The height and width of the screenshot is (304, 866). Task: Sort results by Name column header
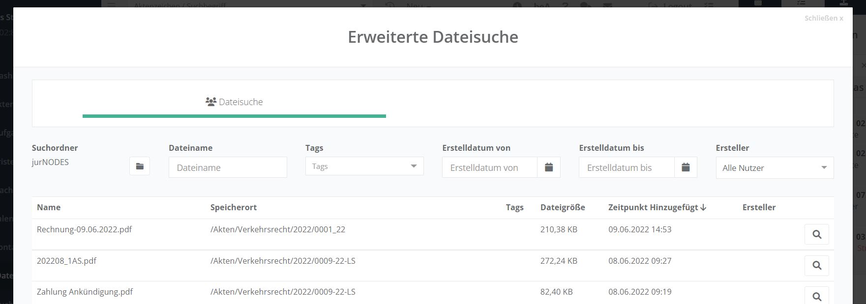(x=49, y=207)
